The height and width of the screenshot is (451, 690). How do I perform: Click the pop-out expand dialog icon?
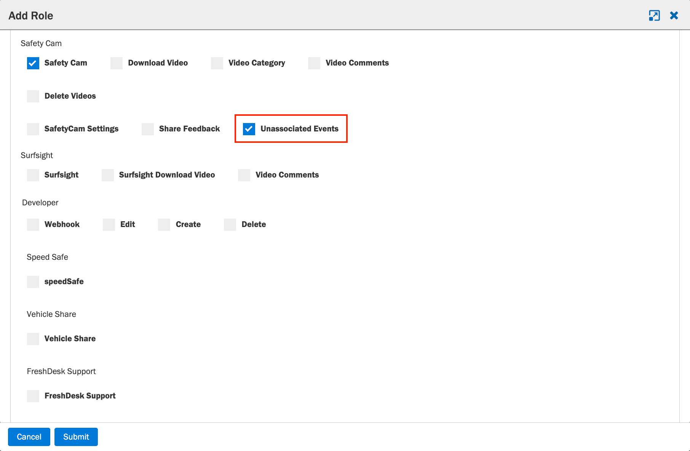tap(654, 16)
